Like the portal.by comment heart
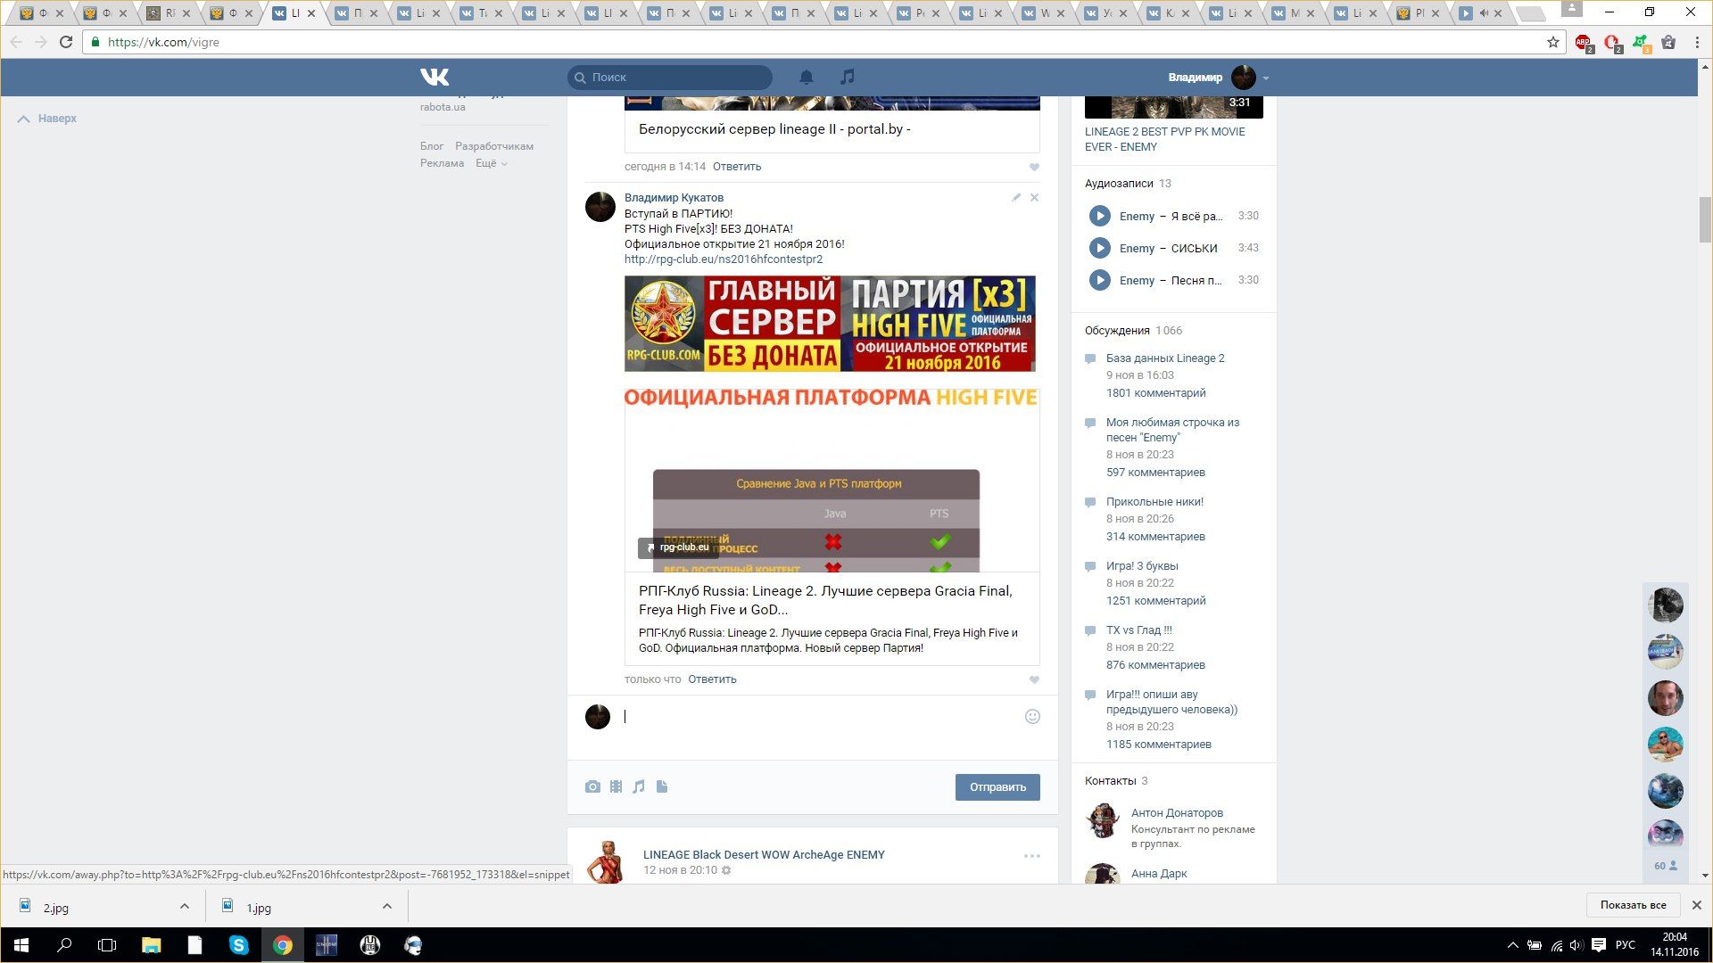 click(x=1034, y=168)
